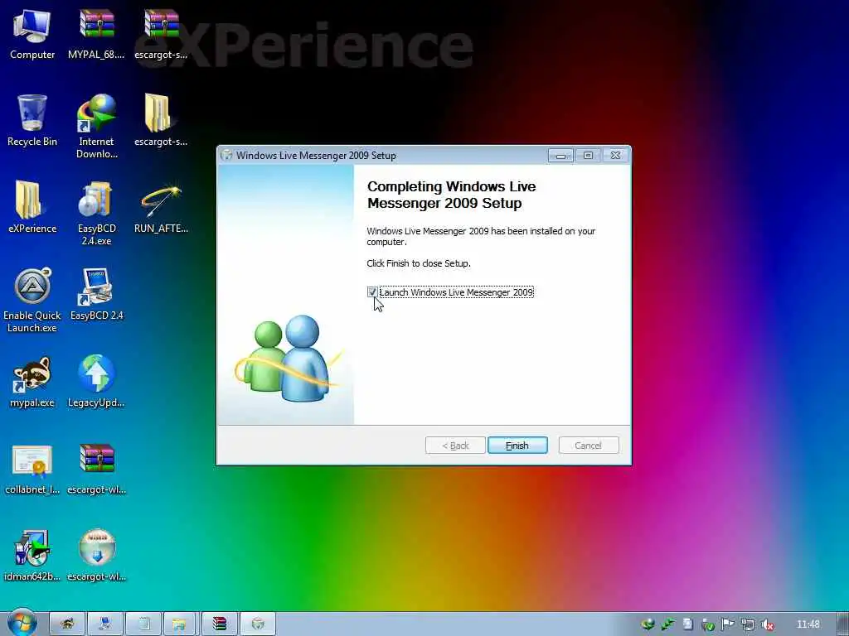Select the RUN_AFTE... desktop icon

pos(161,207)
